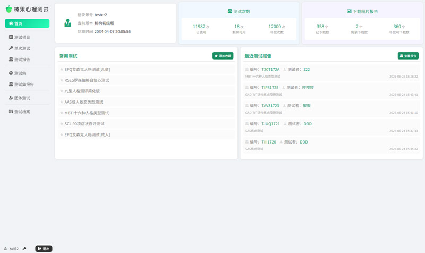Click tester DDD in the TIII1720 row

tap(304, 142)
